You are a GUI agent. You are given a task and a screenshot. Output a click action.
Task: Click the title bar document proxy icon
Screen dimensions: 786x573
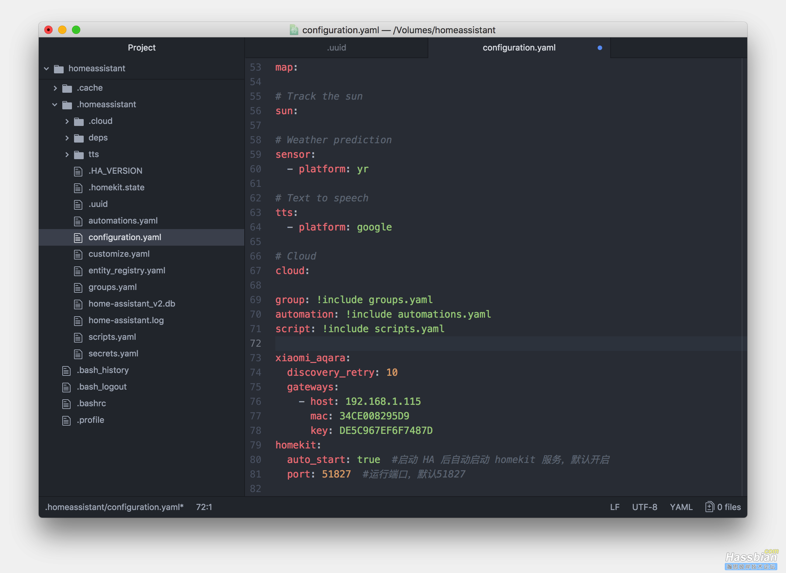coord(294,30)
